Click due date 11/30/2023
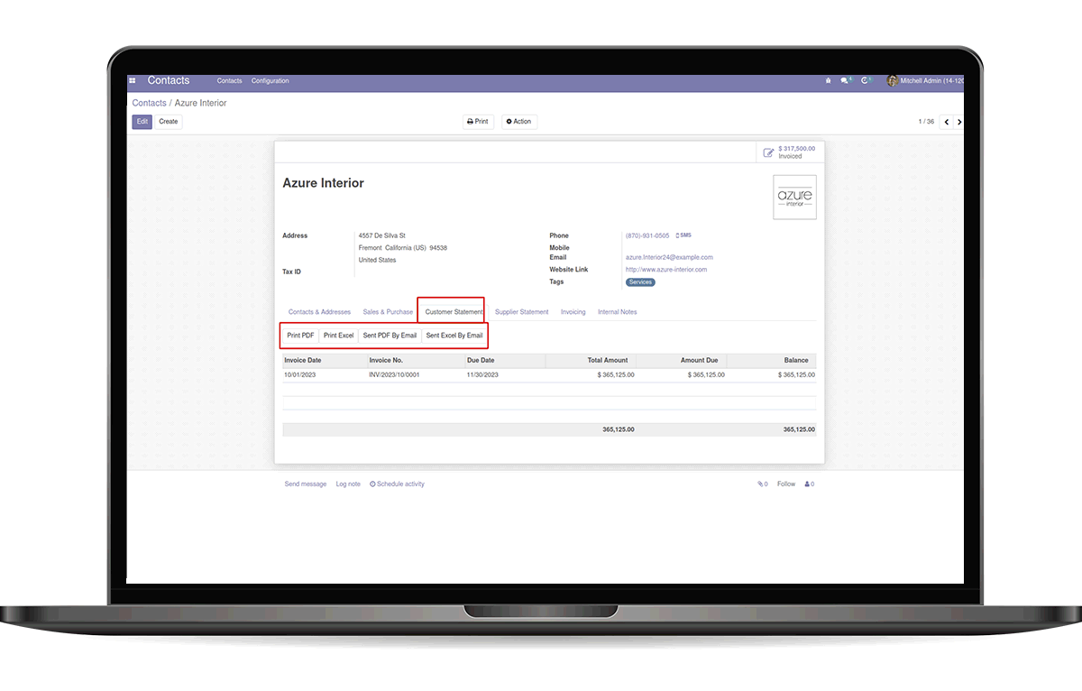 point(482,374)
